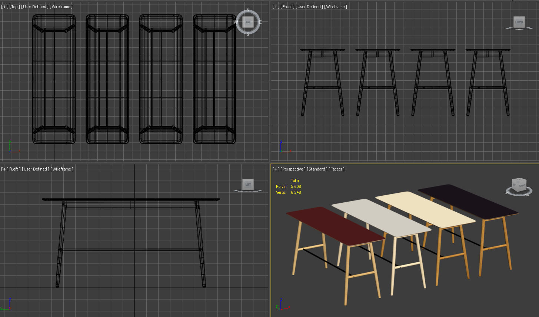Open the Wireframe shading menu in Left viewport
The height and width of the screenshot is (317, 539).
pos(62,169)
